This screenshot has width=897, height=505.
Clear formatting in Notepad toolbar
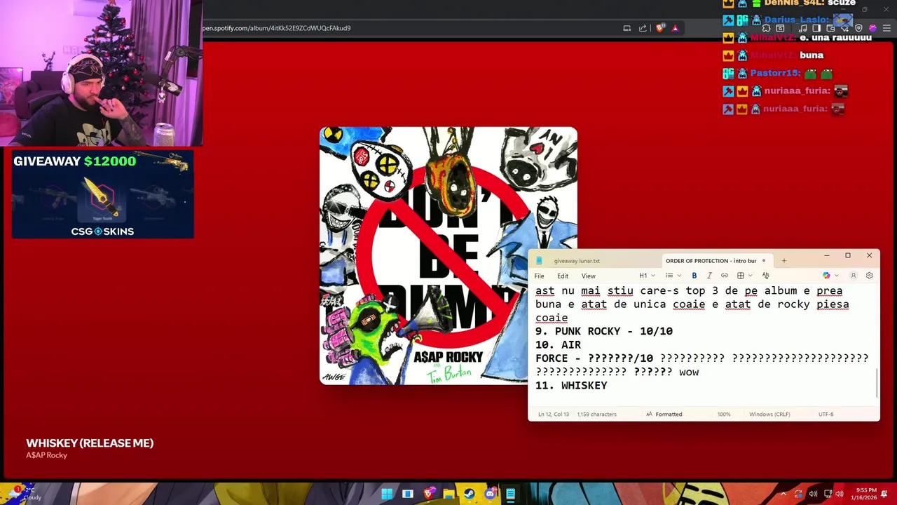pos(765,276)
